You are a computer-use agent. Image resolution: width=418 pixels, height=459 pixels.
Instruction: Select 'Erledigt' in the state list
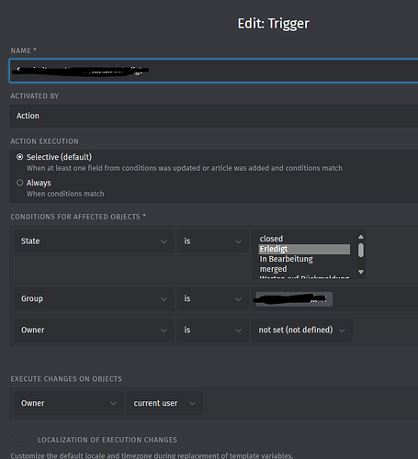coord(304,249)
